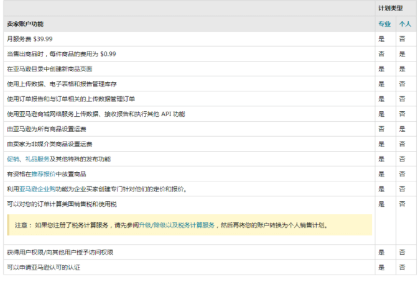The height and width of the screenshot is (282, 418).
Task: Click the 计划类型 header text
Action: pos(390,8)
